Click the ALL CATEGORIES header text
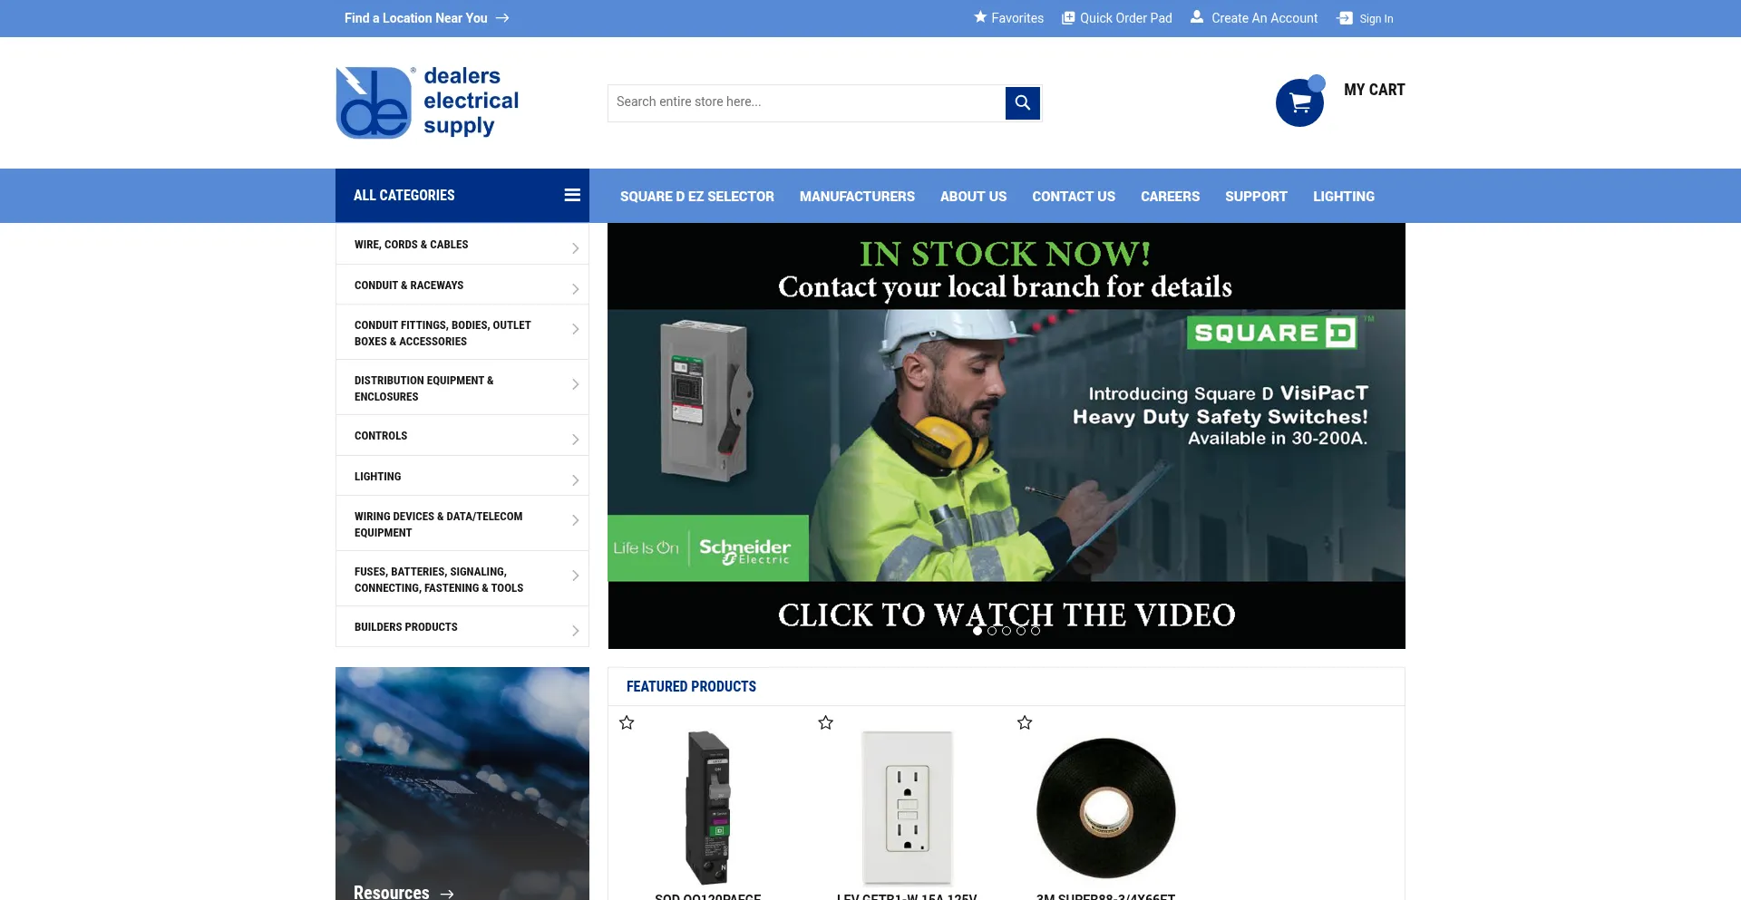The image size is (1741, 900). pyautogui.click(x=404, y=195)
